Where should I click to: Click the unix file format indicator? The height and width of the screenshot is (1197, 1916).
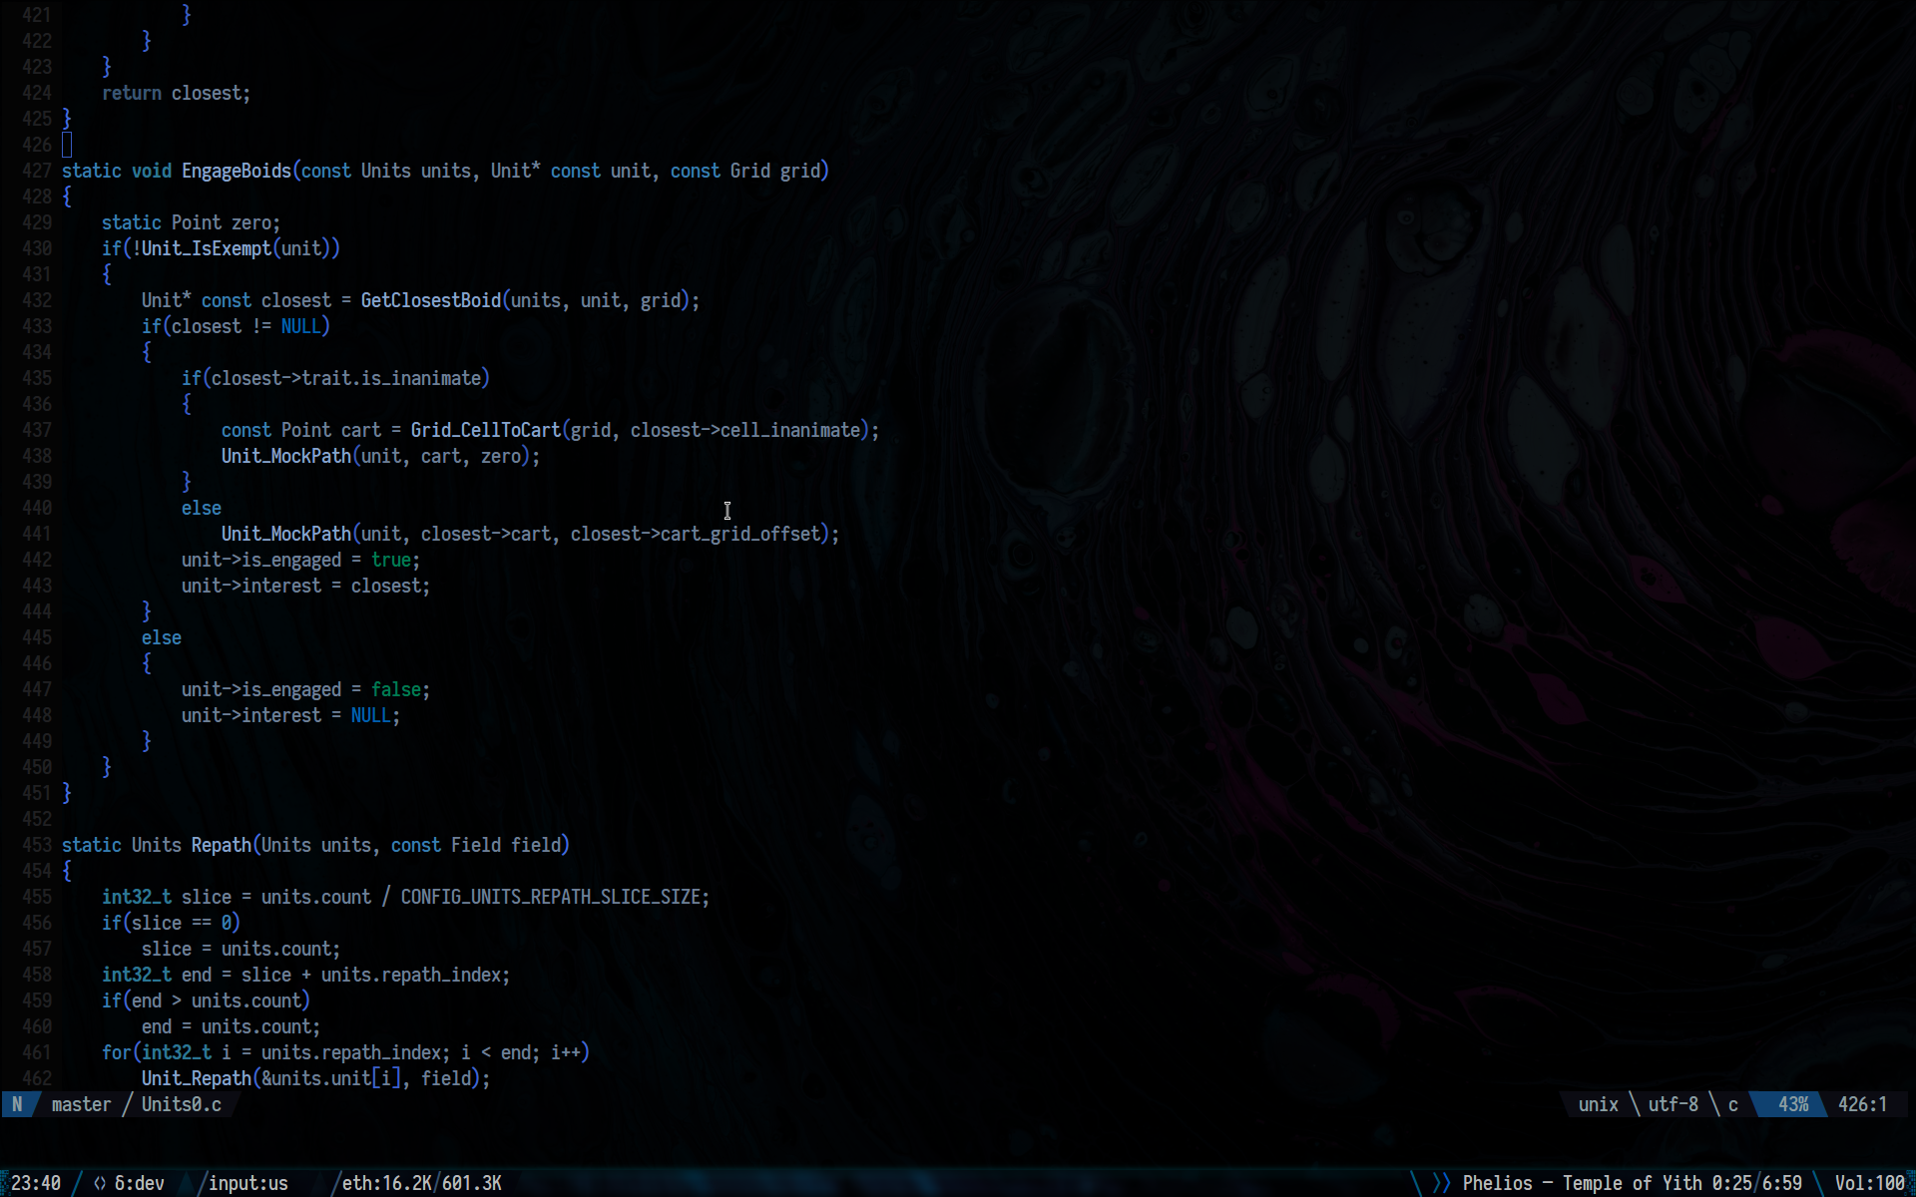pos(1598,1104)
